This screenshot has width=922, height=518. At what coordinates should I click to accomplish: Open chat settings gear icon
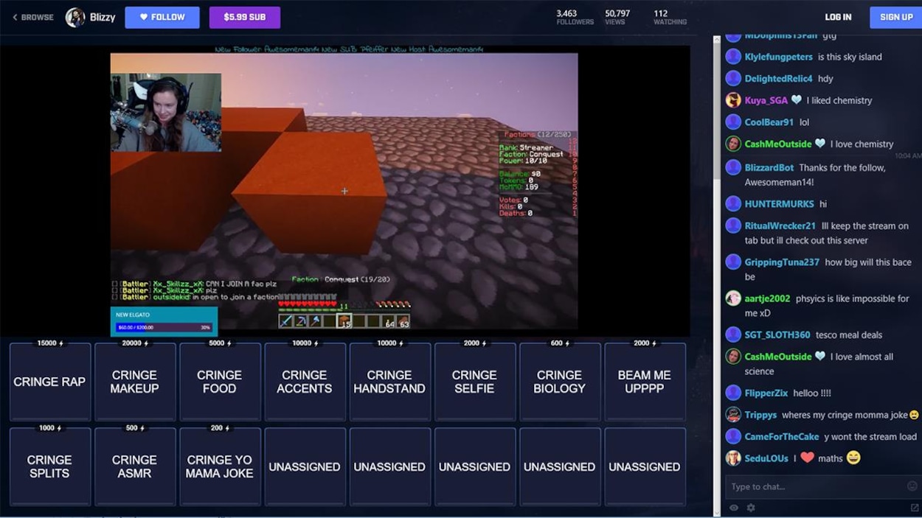pos(751,508)
